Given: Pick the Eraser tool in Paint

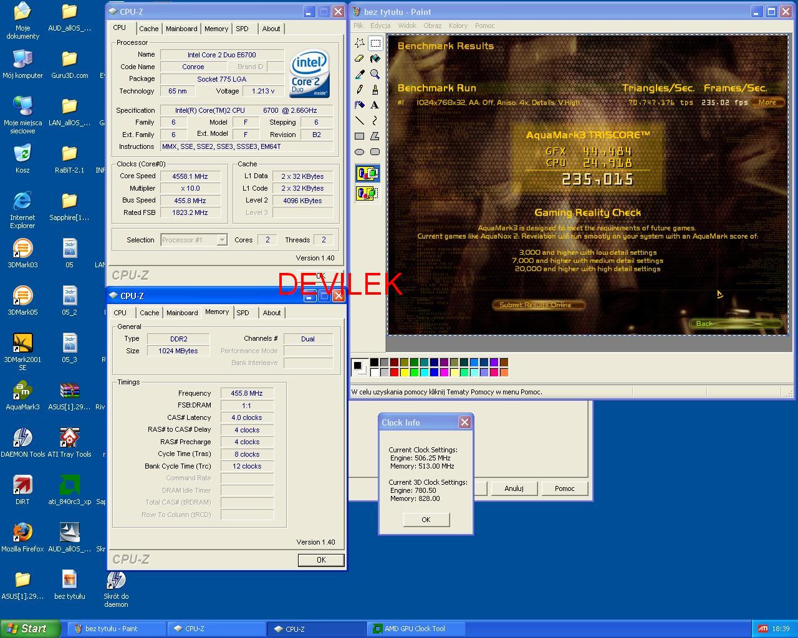Looking at the screenshot, I should click(x=360, y=59).
